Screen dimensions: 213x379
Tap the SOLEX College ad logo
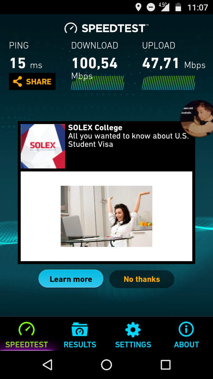(x=43, y=146)
